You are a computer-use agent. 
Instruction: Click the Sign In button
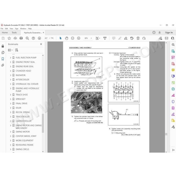pyautogui.click(x=169, y=32)
